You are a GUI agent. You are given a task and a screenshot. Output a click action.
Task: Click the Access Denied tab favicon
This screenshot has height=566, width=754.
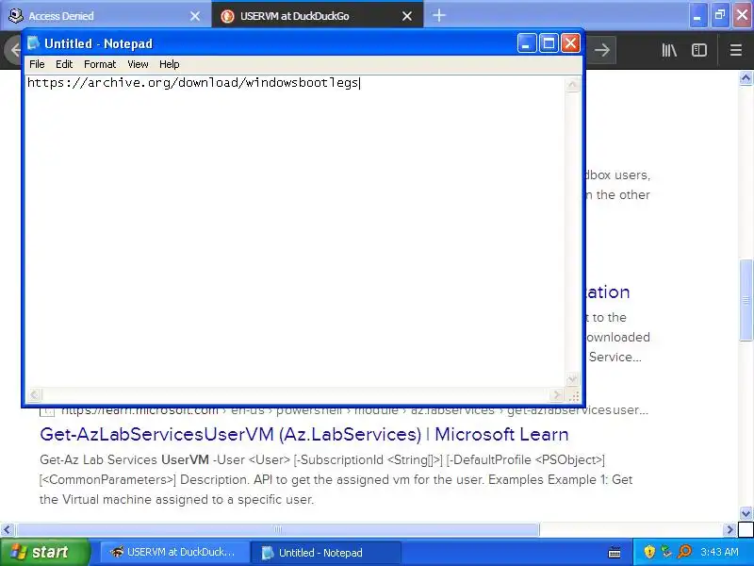tap(16, 16)
